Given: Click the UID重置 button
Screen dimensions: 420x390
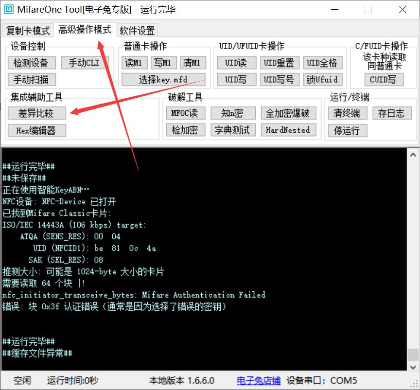Looking at the screenshot, I should pyautogui.click(x=280, y=63).
